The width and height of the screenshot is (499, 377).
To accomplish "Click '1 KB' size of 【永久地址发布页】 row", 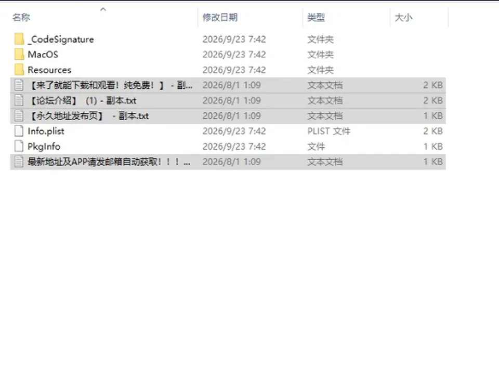I will (433, 115).
